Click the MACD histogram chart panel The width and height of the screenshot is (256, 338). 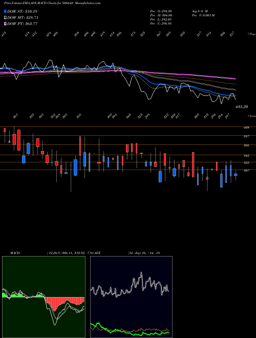click(44, 297)
